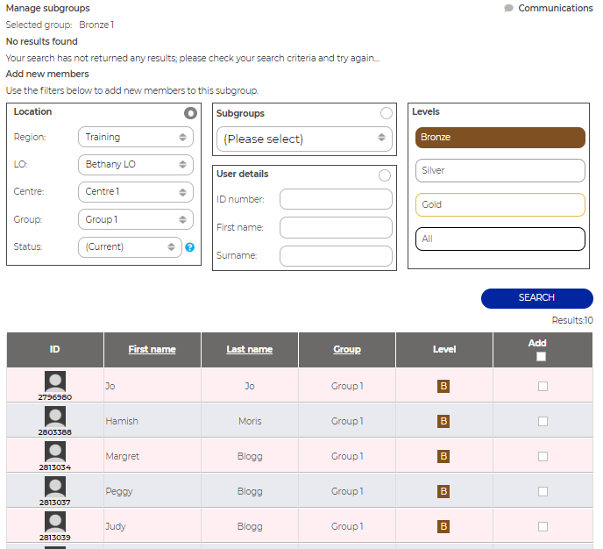603x549 pixels.
Task: Click the First name input field
Action: pos(336,227)
